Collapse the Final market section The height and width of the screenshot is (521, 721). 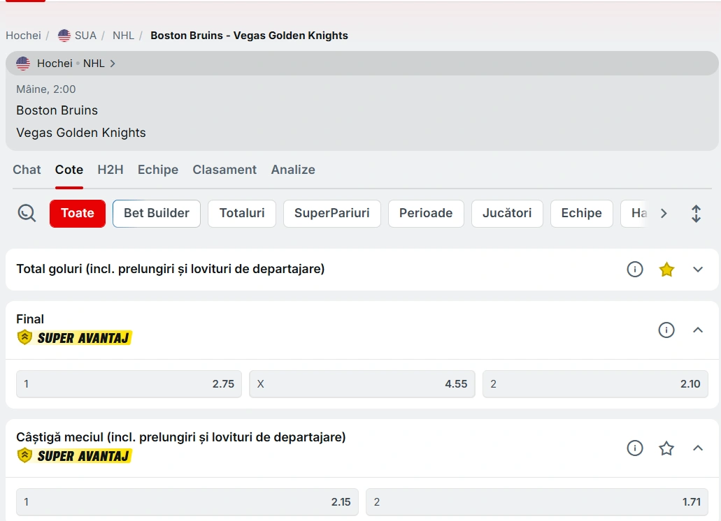click(x=697, y=330)
